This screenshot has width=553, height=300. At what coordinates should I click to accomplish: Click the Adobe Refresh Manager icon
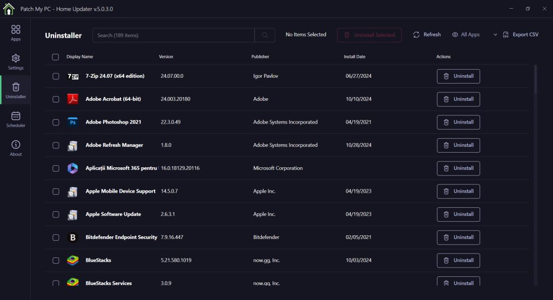coord(73,145)
